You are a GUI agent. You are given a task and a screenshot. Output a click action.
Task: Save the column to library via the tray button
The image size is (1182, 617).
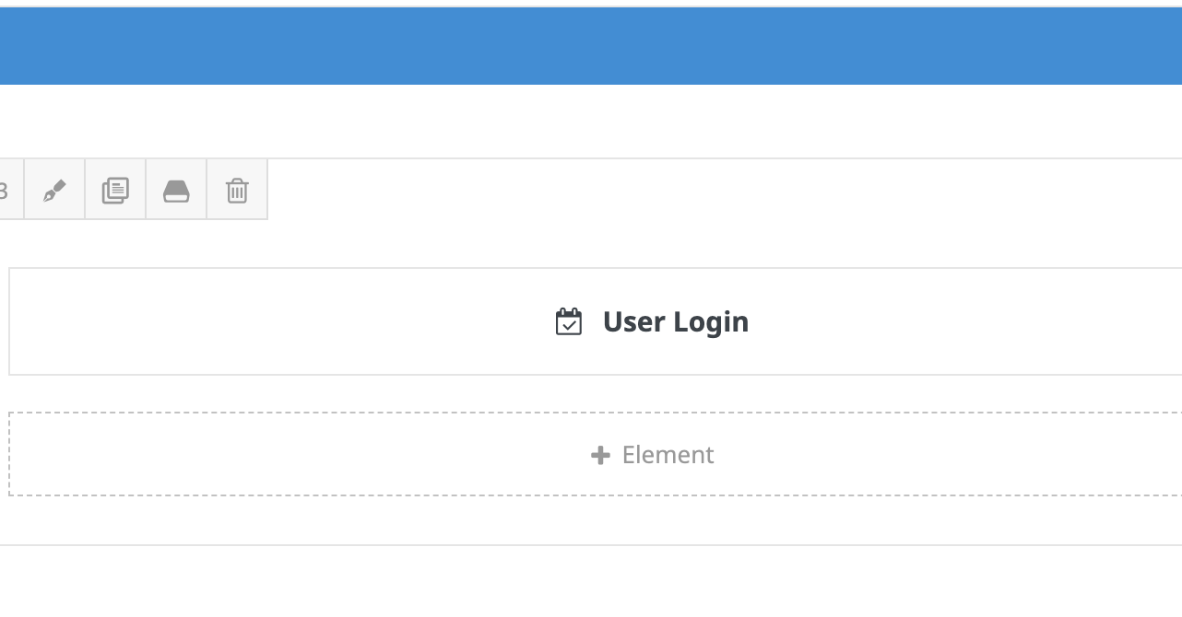coord(176,190)
